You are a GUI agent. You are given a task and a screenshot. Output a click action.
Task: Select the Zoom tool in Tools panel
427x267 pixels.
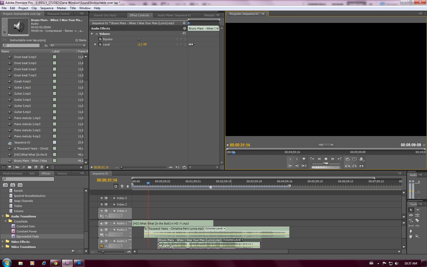coord(417,236)
